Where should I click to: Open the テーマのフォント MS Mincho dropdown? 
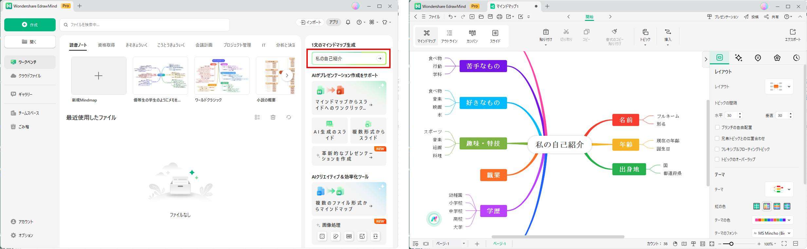773,233
